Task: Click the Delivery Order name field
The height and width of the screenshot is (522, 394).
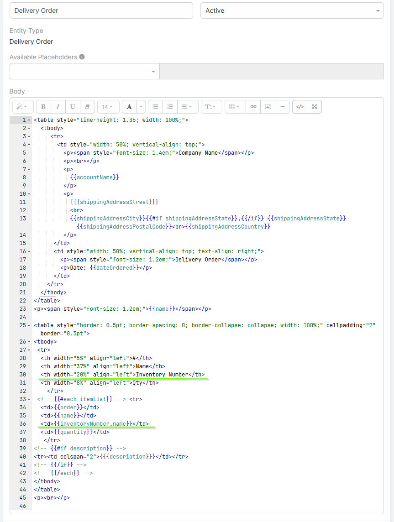Action: click(101, 10)
